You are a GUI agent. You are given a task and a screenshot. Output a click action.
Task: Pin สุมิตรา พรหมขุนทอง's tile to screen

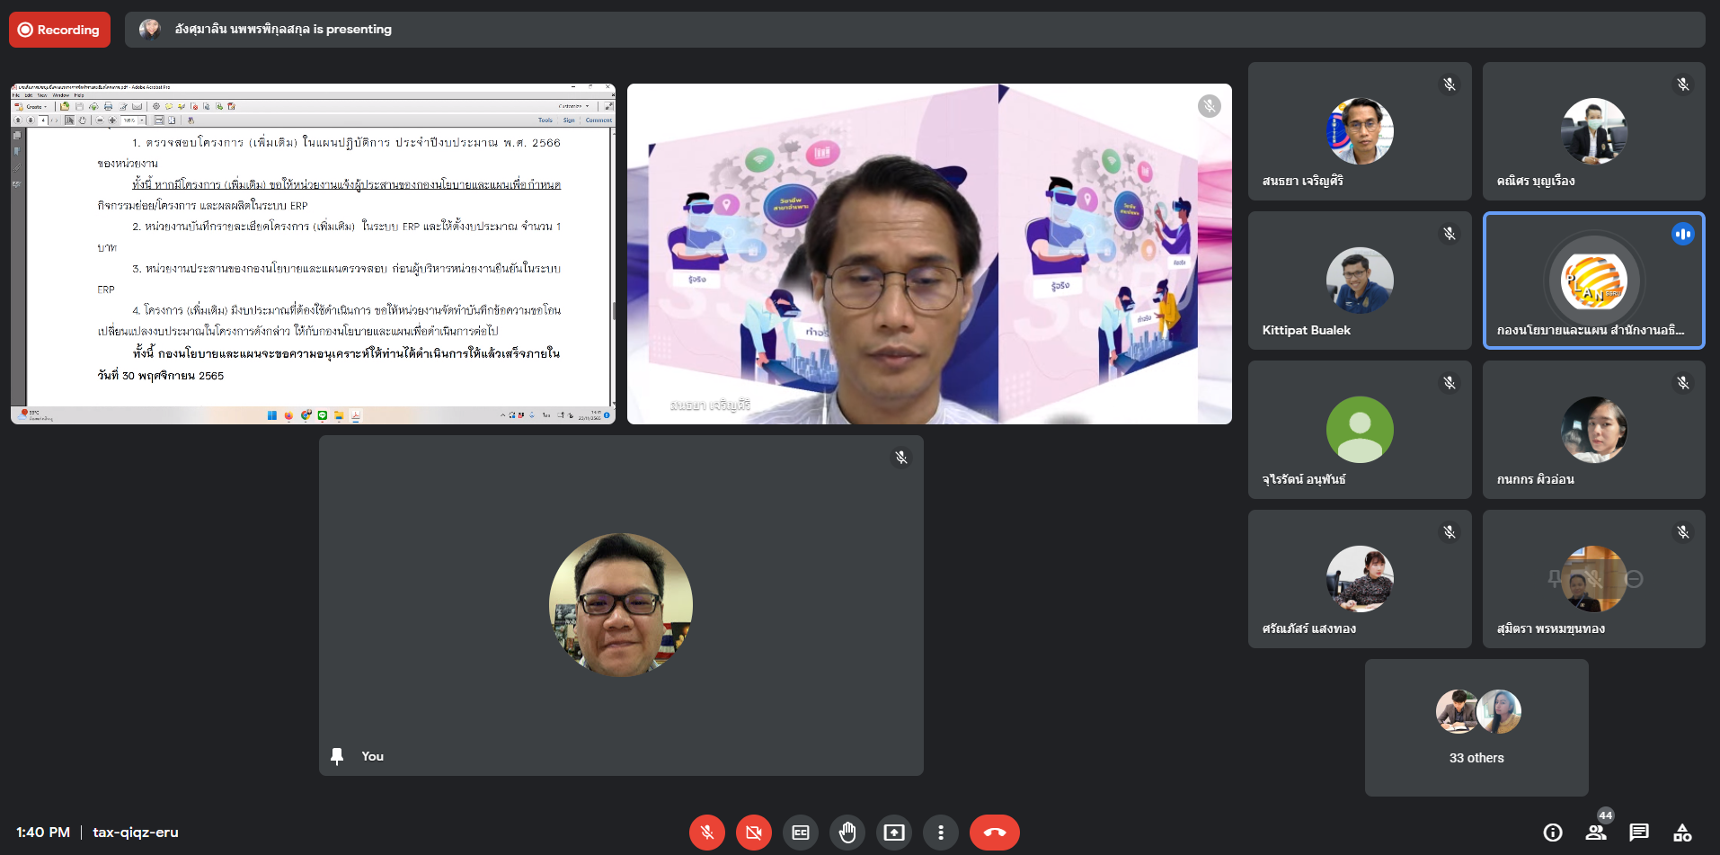(x=1555, y=579)
